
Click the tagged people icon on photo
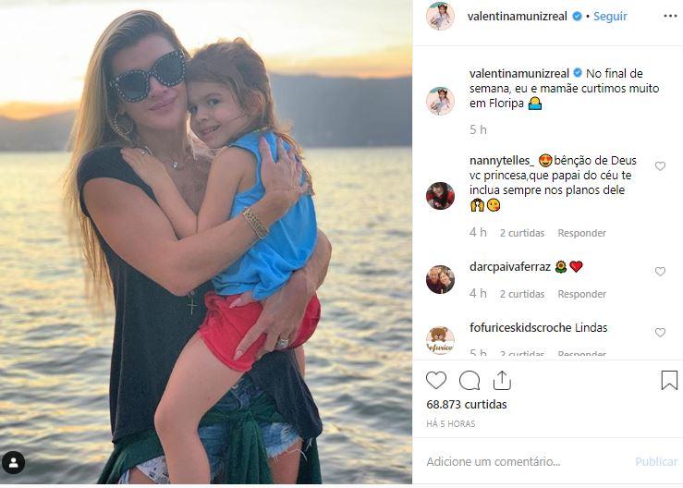tap(14, 462)
